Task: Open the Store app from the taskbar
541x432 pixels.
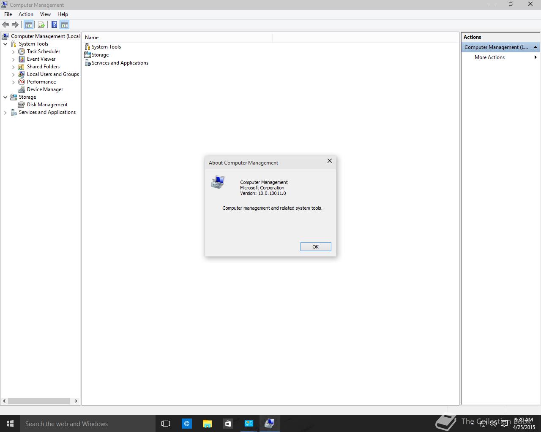Action: (x=228, y=424)
